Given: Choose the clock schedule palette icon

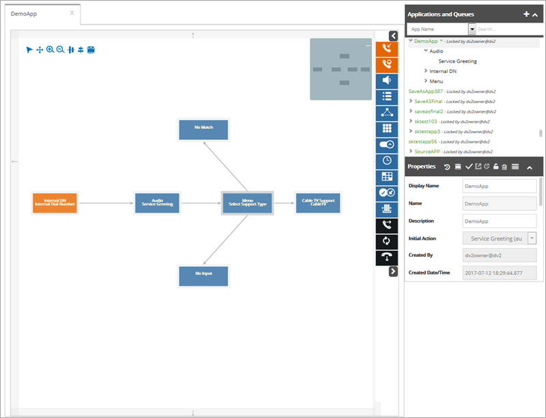Looking at the screenshot, I should coord(386,161).
